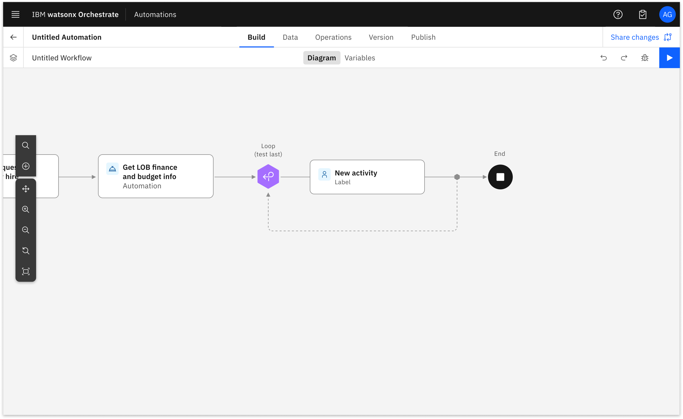Open the AG user avatar
The height and width of the screenshot is (419, 683).
(667, 14)
